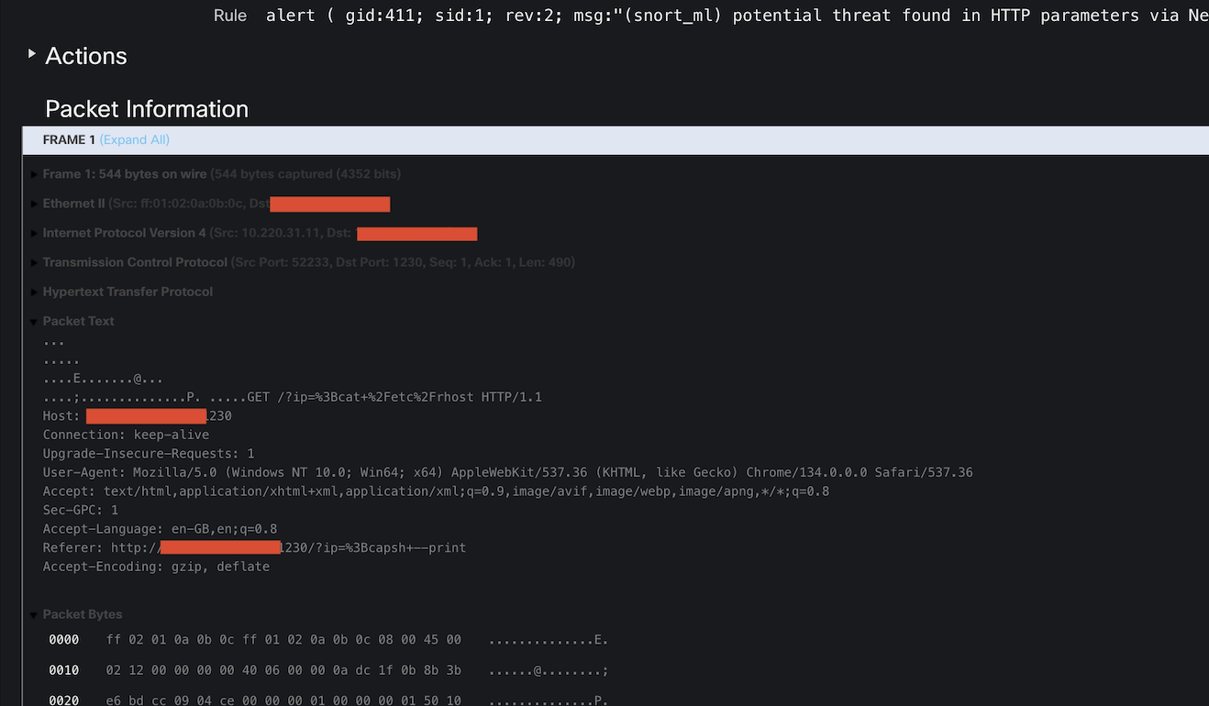Collapse the Packet Bytes section
The image size is (1209, 706).
(35, 615)
